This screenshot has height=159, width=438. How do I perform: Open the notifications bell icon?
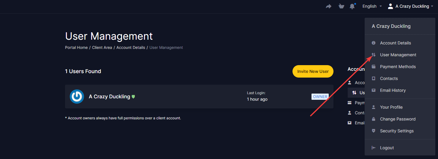tap(352, 6)
